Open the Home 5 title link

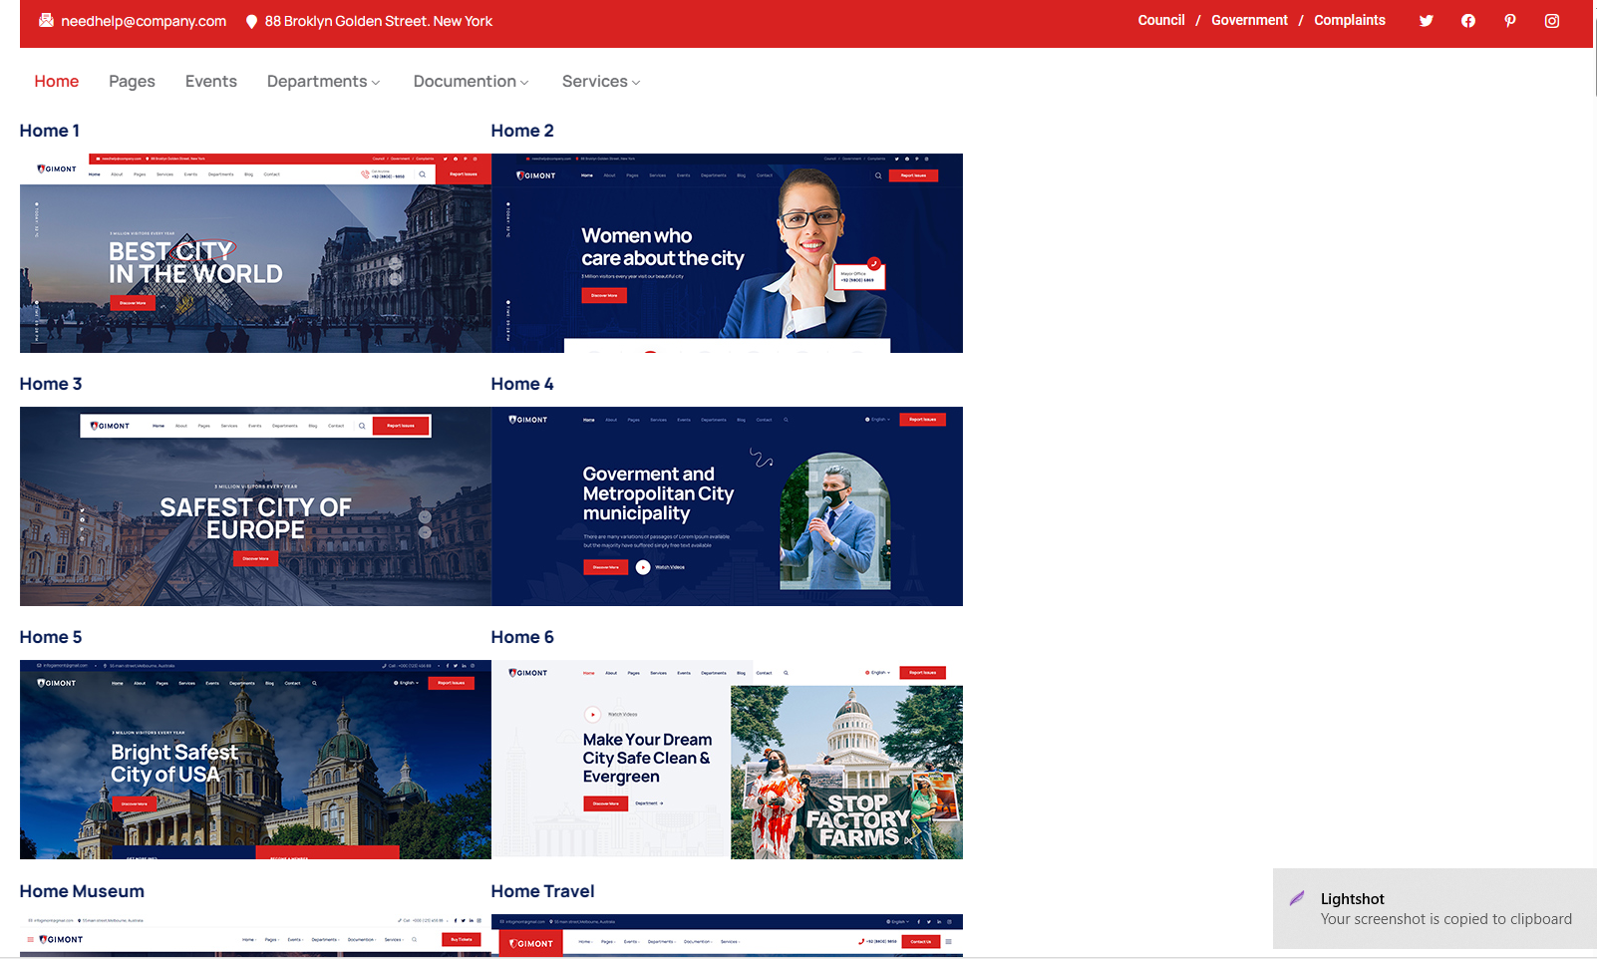tap(51, 637)
